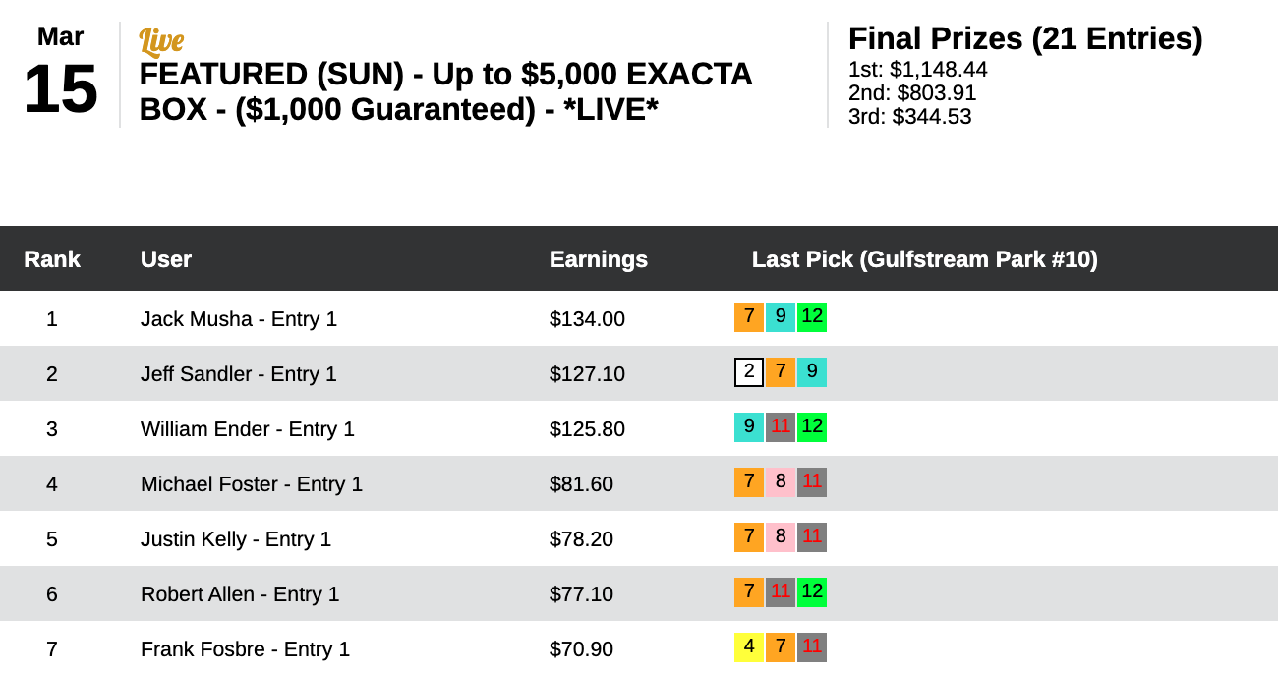Click the featured EXACTA BOX contest title
1278x673 pixels.
tap(445, 91)
